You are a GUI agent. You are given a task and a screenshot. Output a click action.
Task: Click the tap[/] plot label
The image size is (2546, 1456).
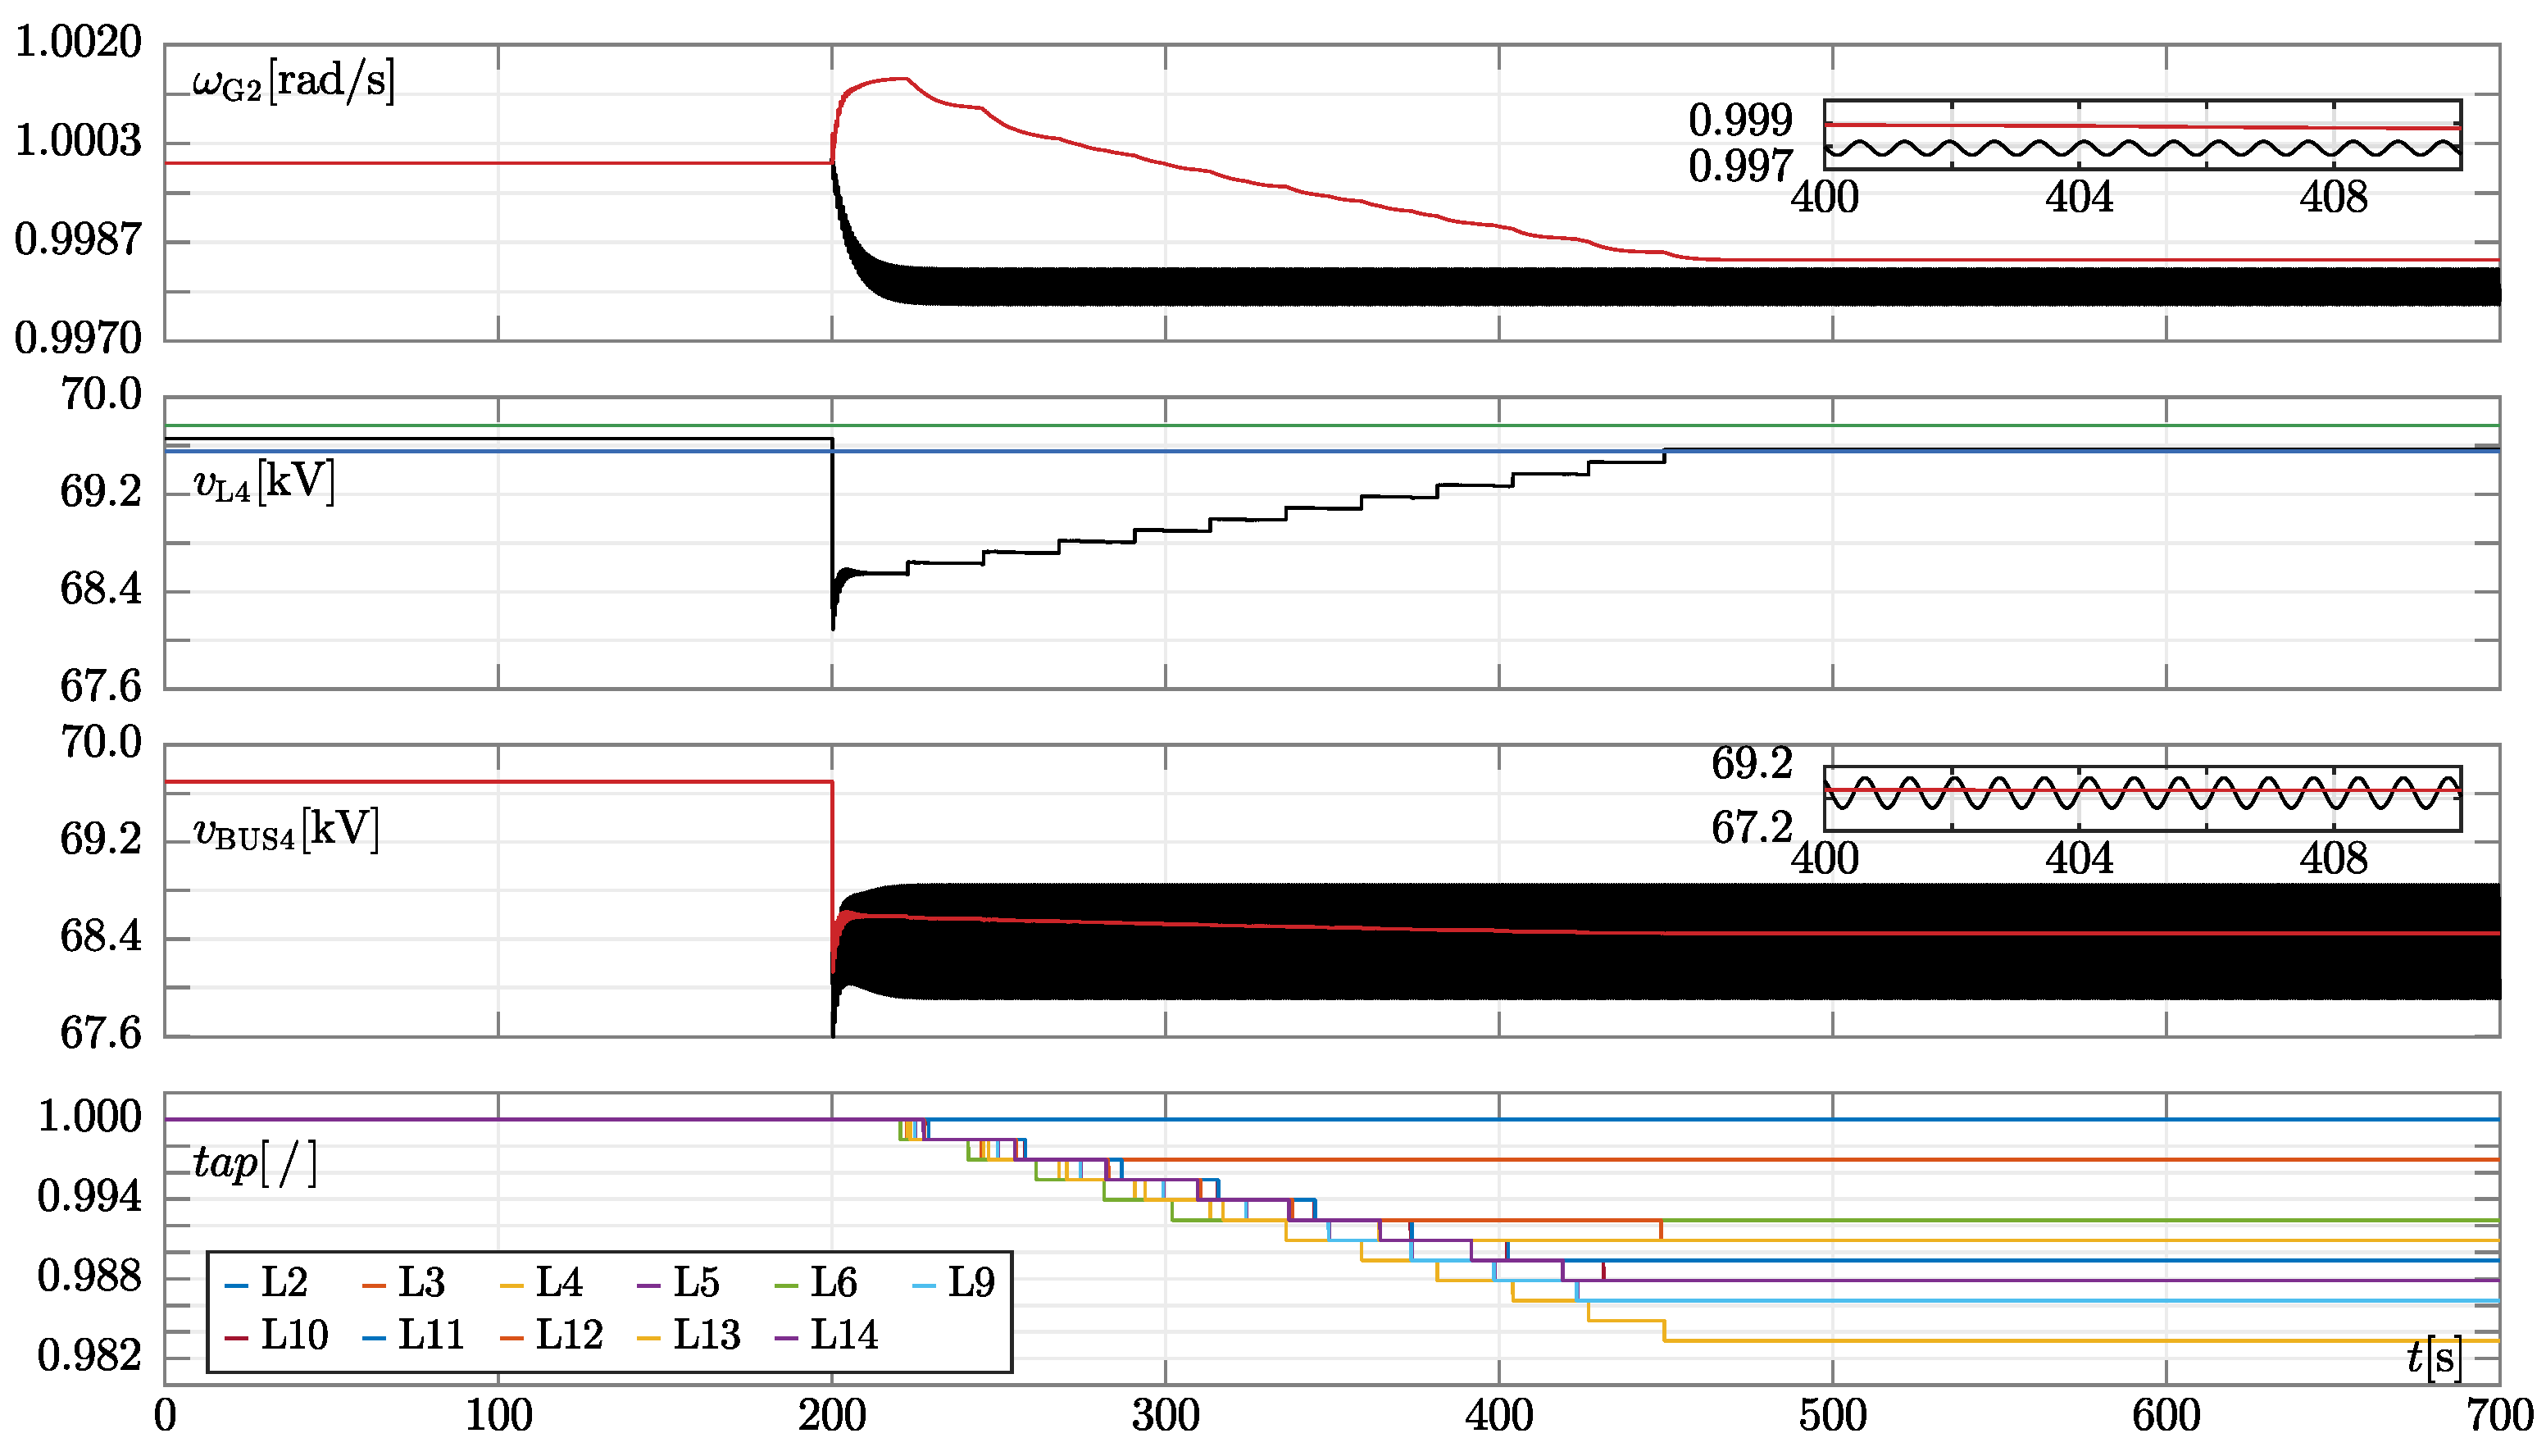(x=255, y=1164)
